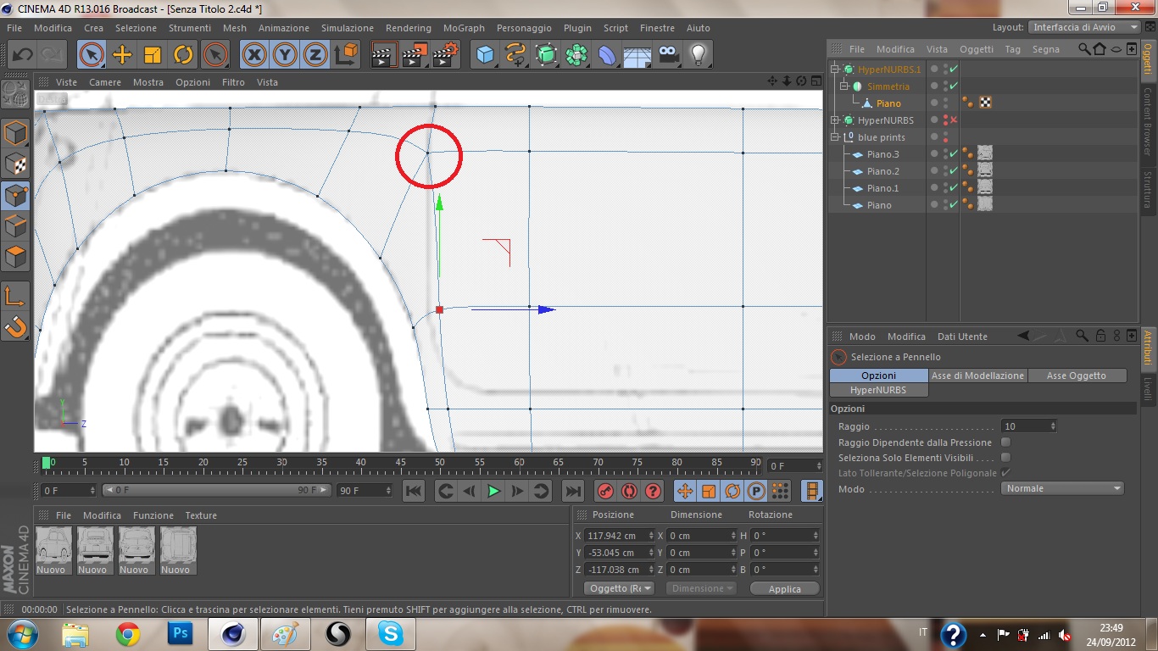Image resolution: width=1158 pixels, height=651 pixels.
Task: Select the Scale tool in the top toolbar
Action: coord(153,55)
